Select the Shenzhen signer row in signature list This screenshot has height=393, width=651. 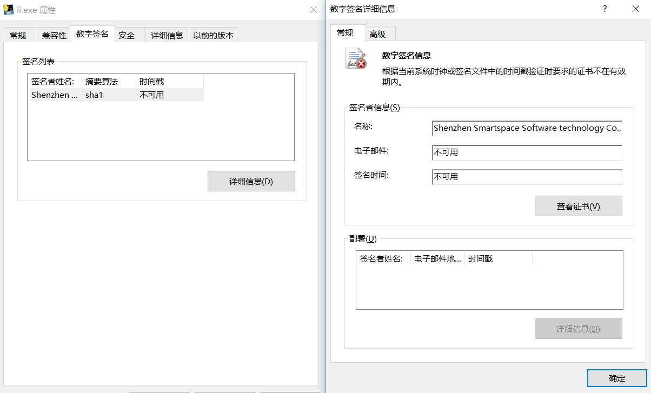(x=117, y=95)
